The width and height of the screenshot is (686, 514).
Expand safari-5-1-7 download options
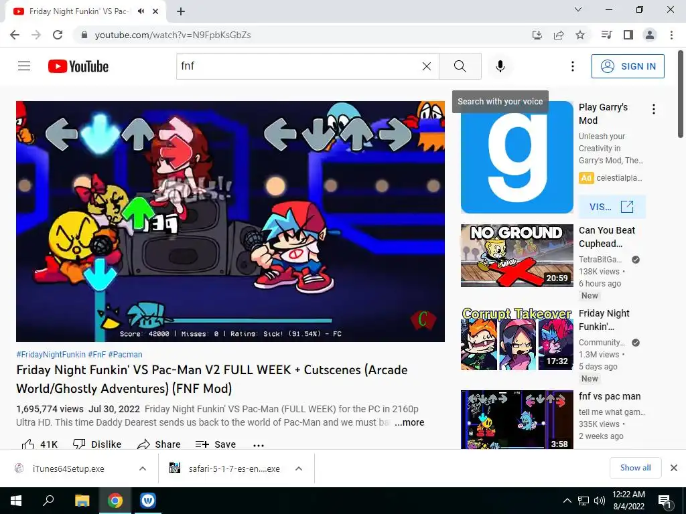tap(299, 468)
